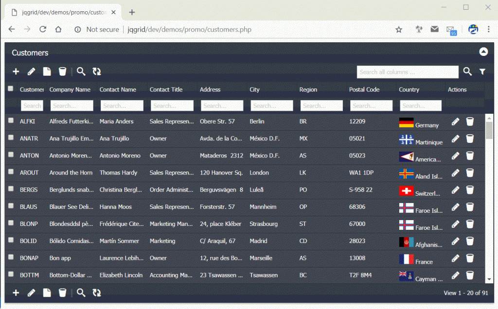Click the top toolbar add record plus icon

click(x=16, y=72)
